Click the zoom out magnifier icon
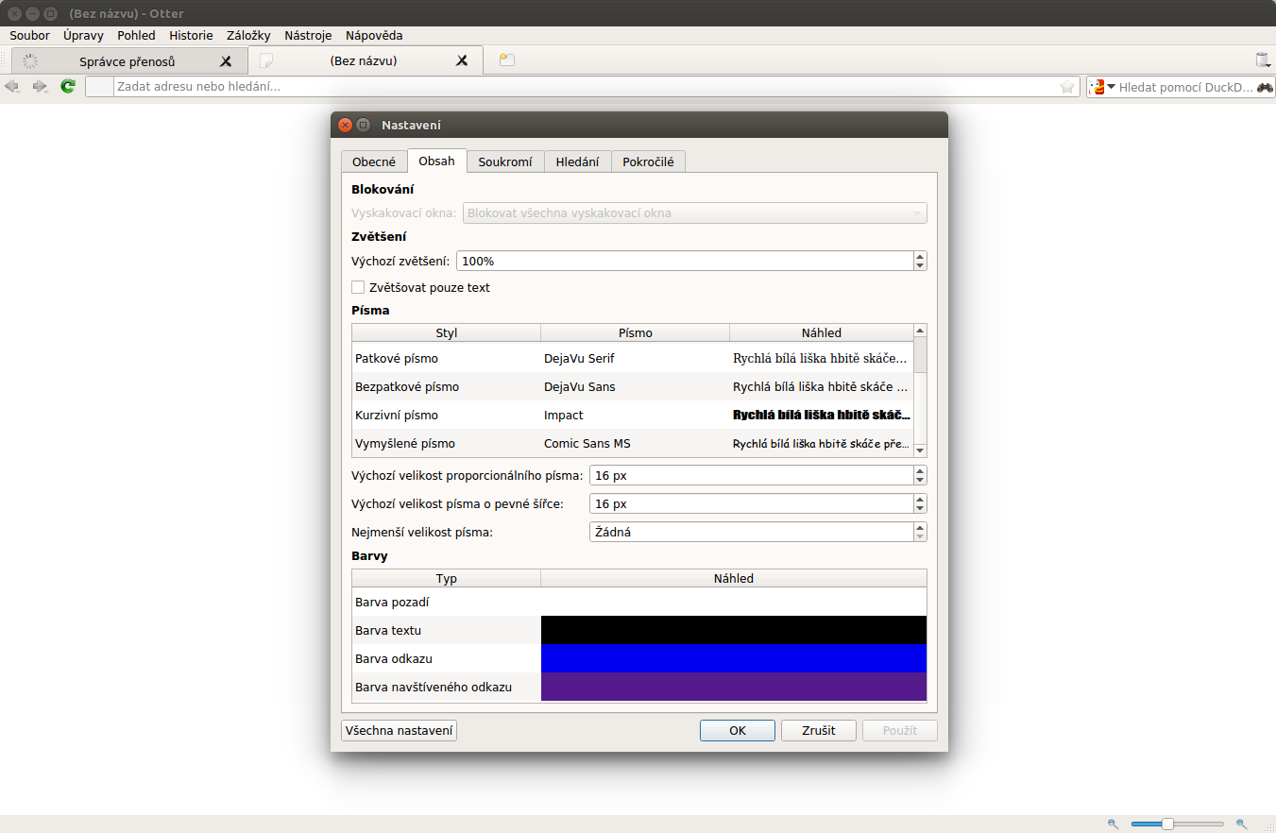The width and height of the screenshot is (1276, 833). 1114,824
